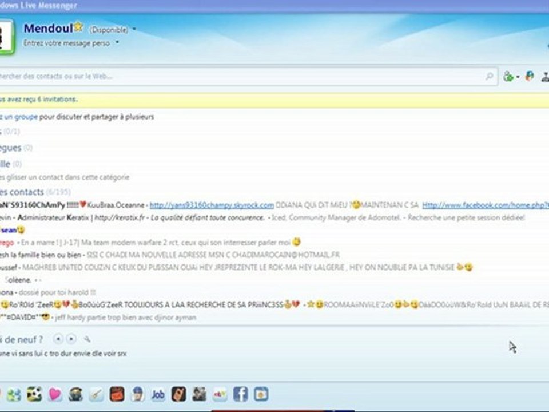The image size is (549, 412).
Task: Click the dark helmet game tab icon
Action: [75, 394]
